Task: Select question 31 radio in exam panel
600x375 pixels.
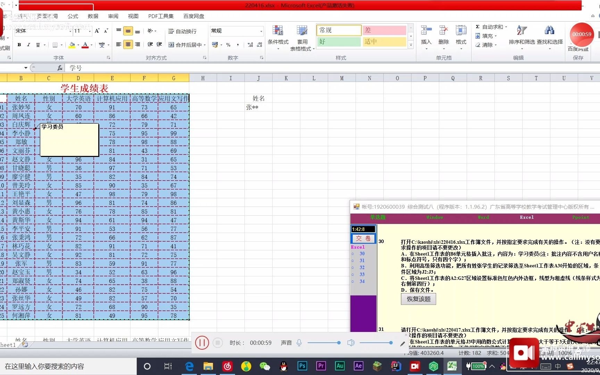Action: coord(352,260)
